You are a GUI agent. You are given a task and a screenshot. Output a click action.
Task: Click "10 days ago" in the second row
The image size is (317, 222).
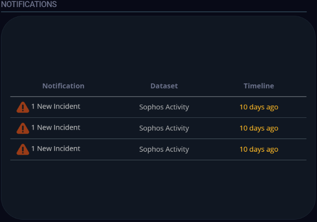tap(259, 128)
